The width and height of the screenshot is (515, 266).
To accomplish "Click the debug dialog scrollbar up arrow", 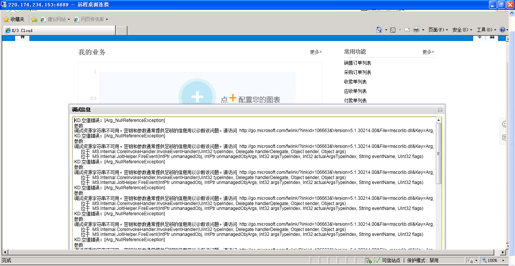I will pos(438,120).
